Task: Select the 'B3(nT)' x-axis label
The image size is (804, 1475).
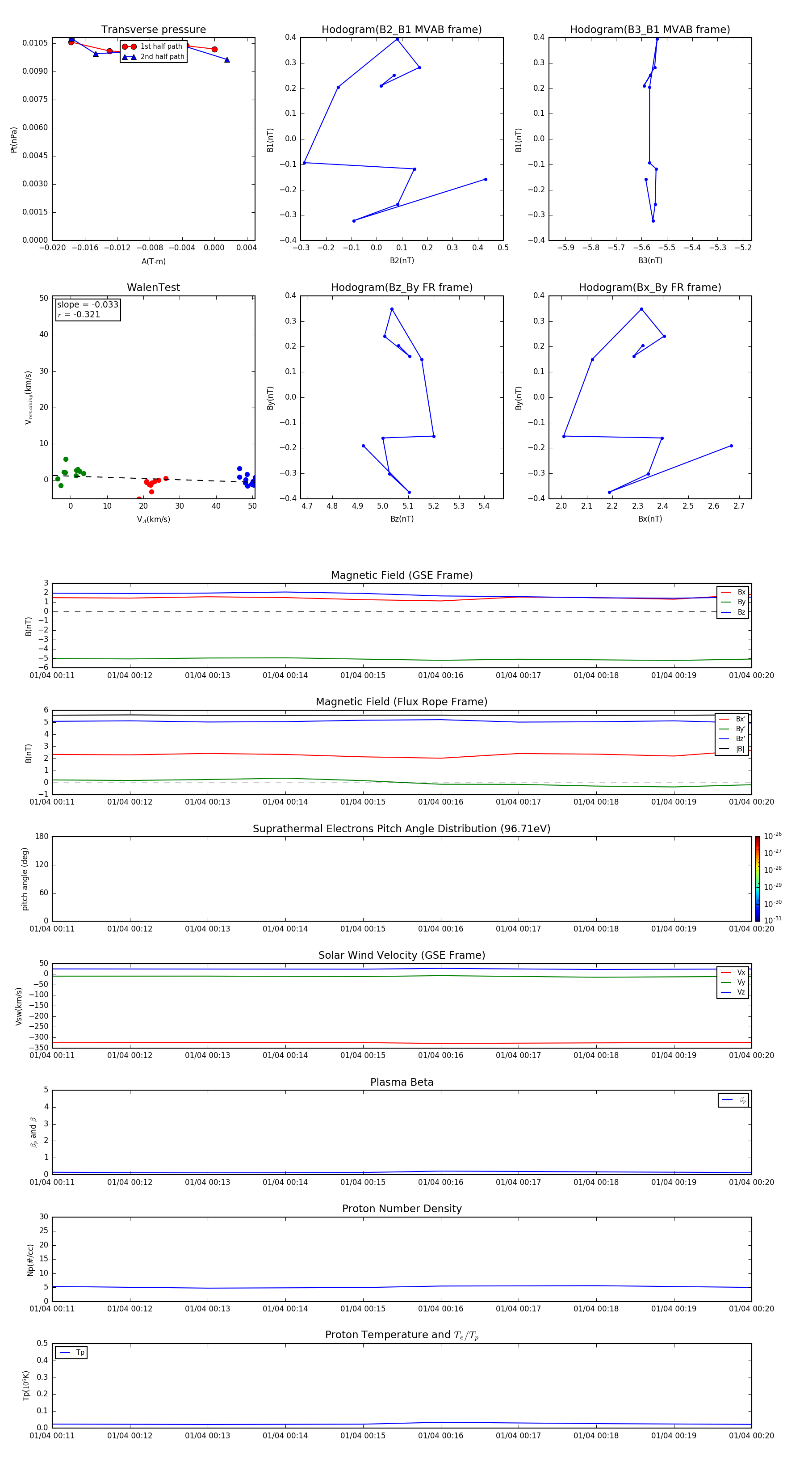Action: coord(650,261)
